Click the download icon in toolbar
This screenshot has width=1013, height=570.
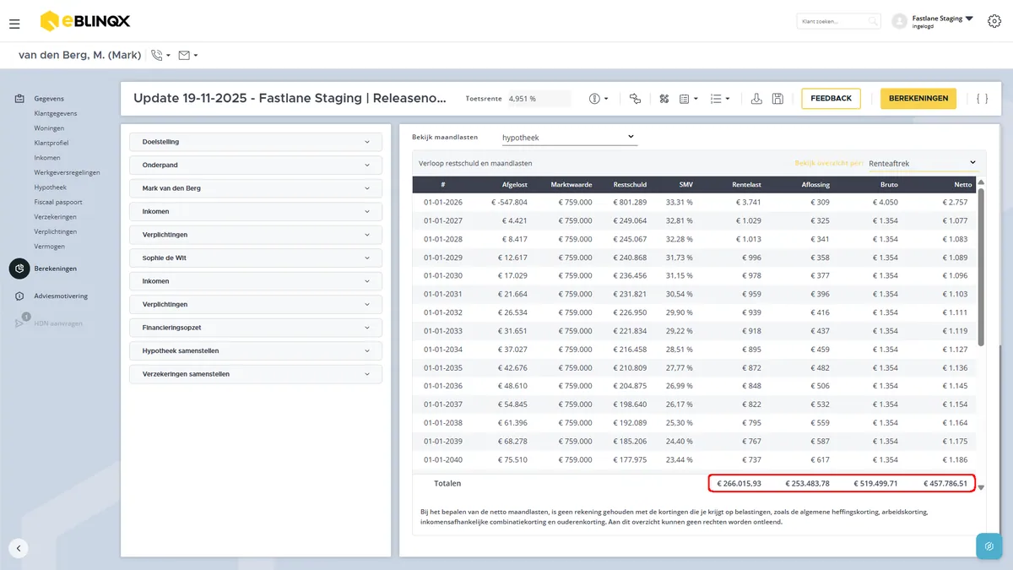pos(756,99)
